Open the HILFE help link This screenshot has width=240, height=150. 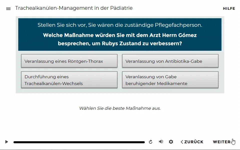229,8
